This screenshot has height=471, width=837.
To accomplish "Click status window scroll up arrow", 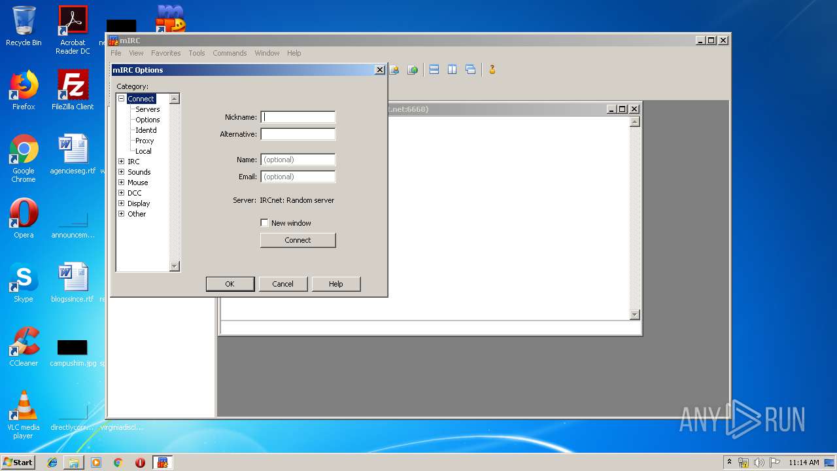I will [x=634, y=122].
